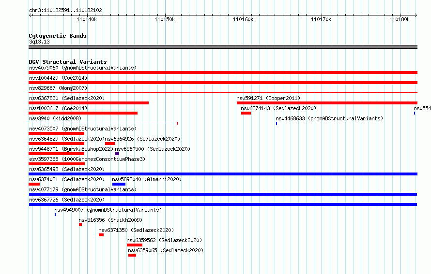This screenshot has width=431, height=274.
Task: Click the 110170k ruler tick label
Action: pos(321,19)
